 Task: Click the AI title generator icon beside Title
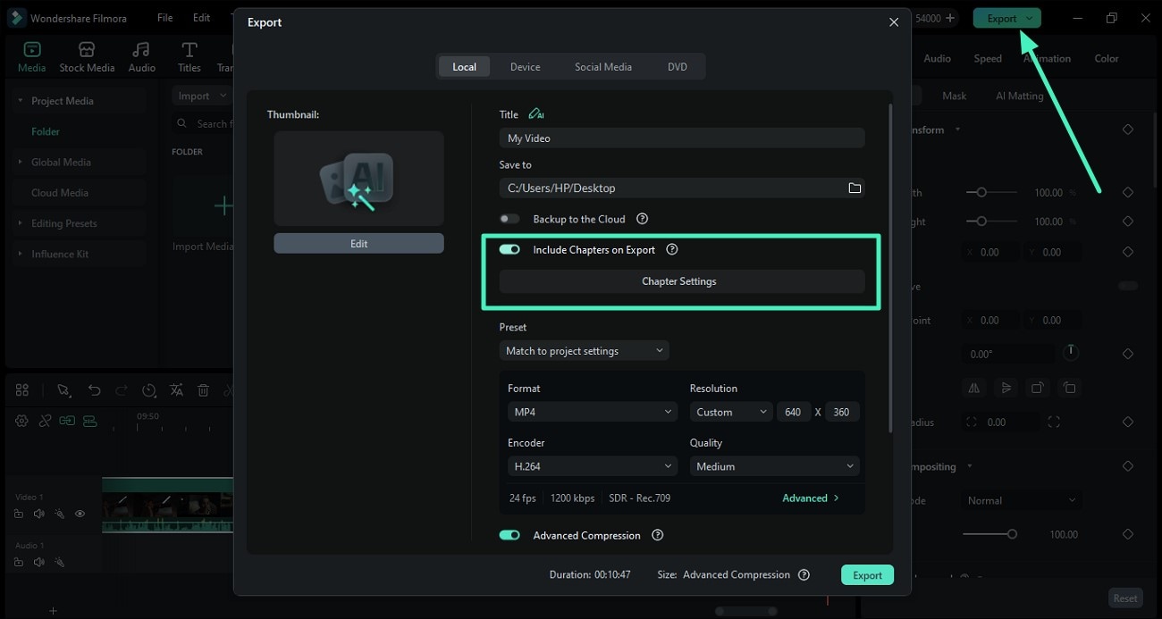point(535,113)
